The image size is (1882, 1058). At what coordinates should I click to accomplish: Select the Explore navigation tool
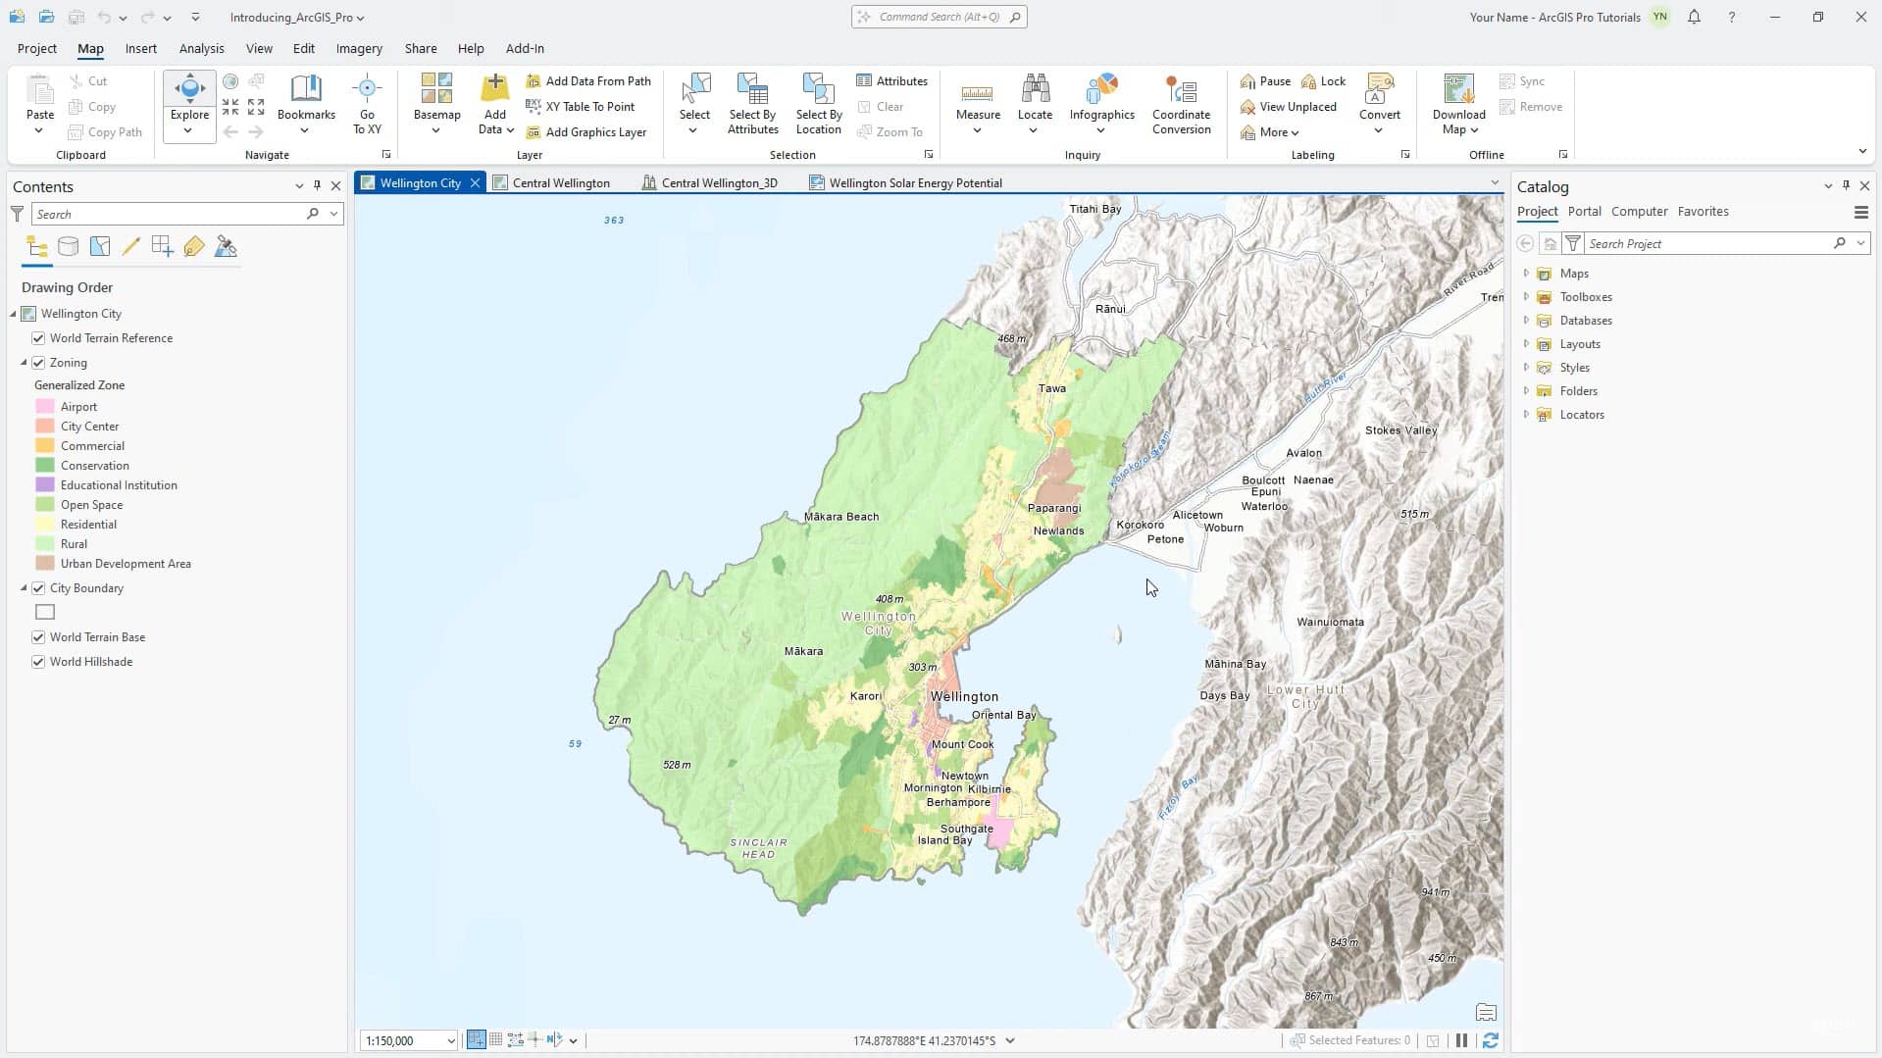point(189,89)
